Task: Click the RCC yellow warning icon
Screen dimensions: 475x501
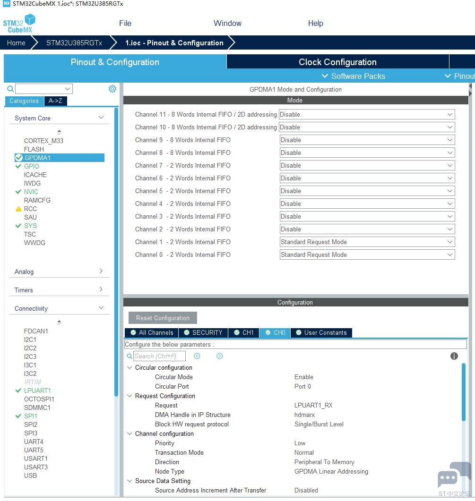Action: [x=18, y=209]
